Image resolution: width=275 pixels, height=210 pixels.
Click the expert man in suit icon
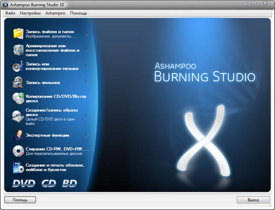point(18,135)
